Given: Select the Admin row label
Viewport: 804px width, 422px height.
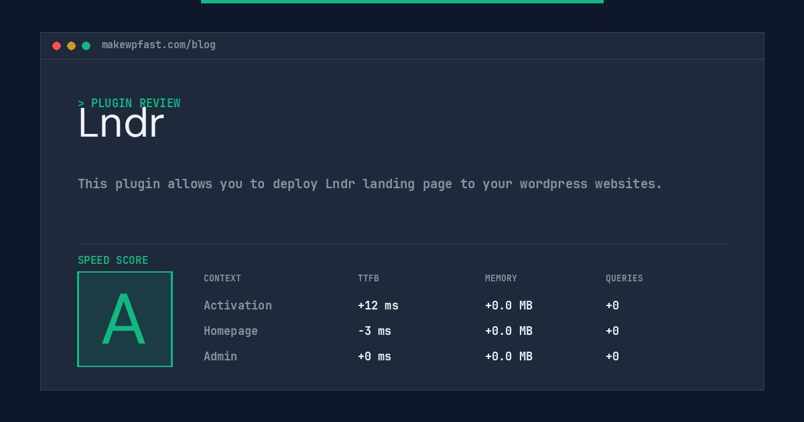Looking at the screenshot, I should [x=220, y=356].
